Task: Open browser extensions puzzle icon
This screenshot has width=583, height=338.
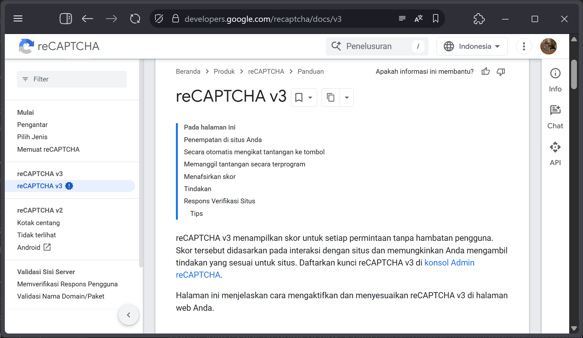Action: (479, 19)
